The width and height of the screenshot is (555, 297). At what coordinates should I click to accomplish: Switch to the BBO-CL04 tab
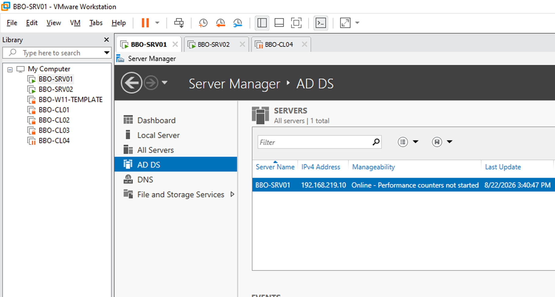[279, 45]
